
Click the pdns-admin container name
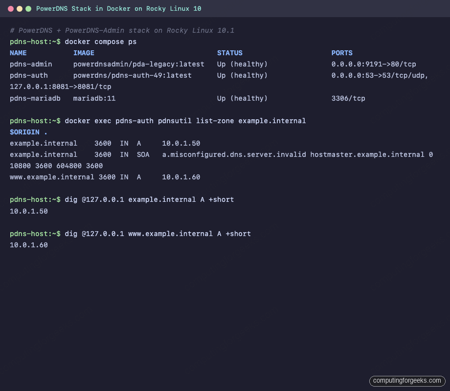31,64
